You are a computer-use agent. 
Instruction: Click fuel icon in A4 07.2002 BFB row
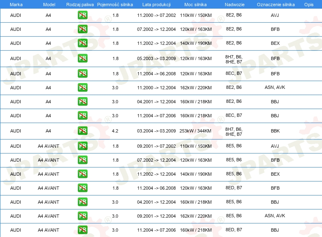point(82,29)
